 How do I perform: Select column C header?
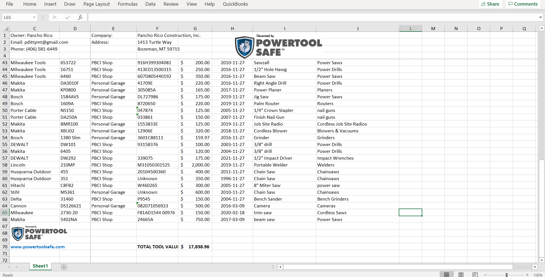coord(35,28)
